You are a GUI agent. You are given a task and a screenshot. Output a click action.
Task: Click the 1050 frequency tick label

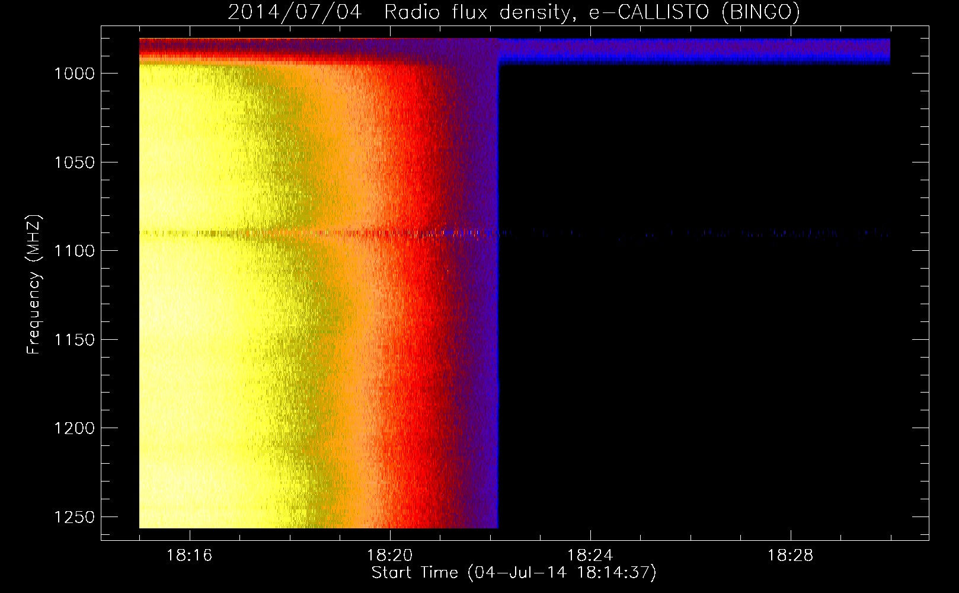tap(74, 162)
